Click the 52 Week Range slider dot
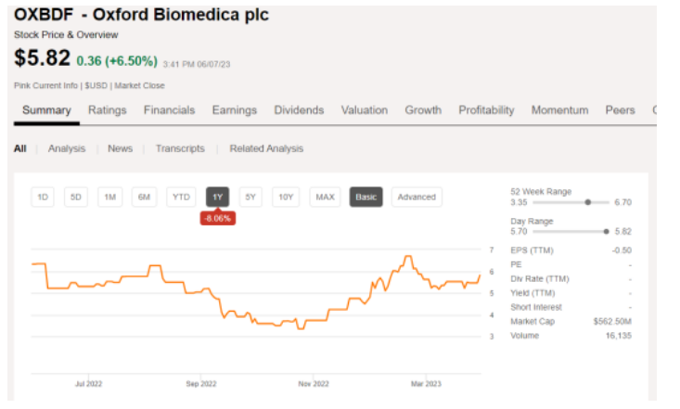This screenshot has width=680, height=409. (x=587, y=202)
